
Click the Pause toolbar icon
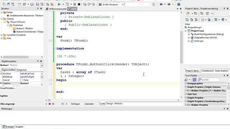pos(75,4)
